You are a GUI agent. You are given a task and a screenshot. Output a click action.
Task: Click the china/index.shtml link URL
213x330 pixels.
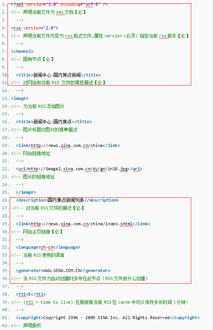coord(82,224)
